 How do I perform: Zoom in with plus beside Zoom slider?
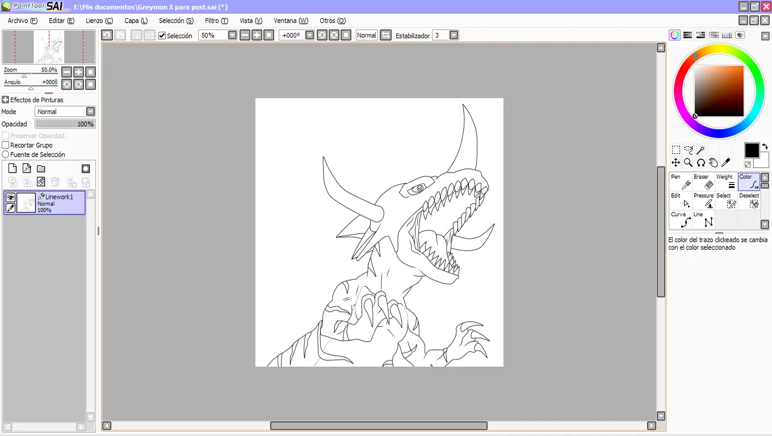point(78,72)
